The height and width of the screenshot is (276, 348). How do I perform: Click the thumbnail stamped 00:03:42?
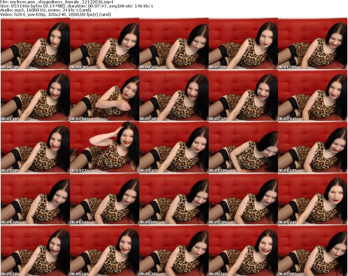click(x=174, y=147)
